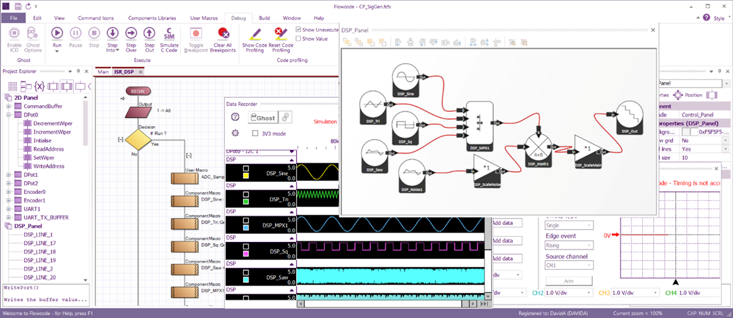Click the Data Recorder settings gear icon
733x318 pixels.
235,133
